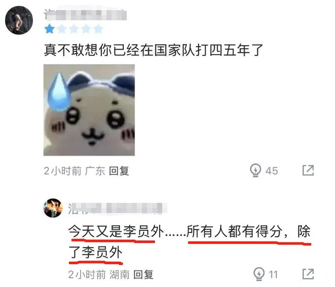Tap the 2小时前 广东 timestamp

click(x=74, y=171)
